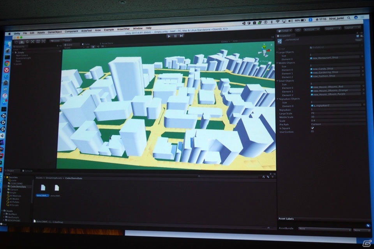Screen dimensions: 374x249
Task: Click the Open button in Inspector
Action: 358,40
